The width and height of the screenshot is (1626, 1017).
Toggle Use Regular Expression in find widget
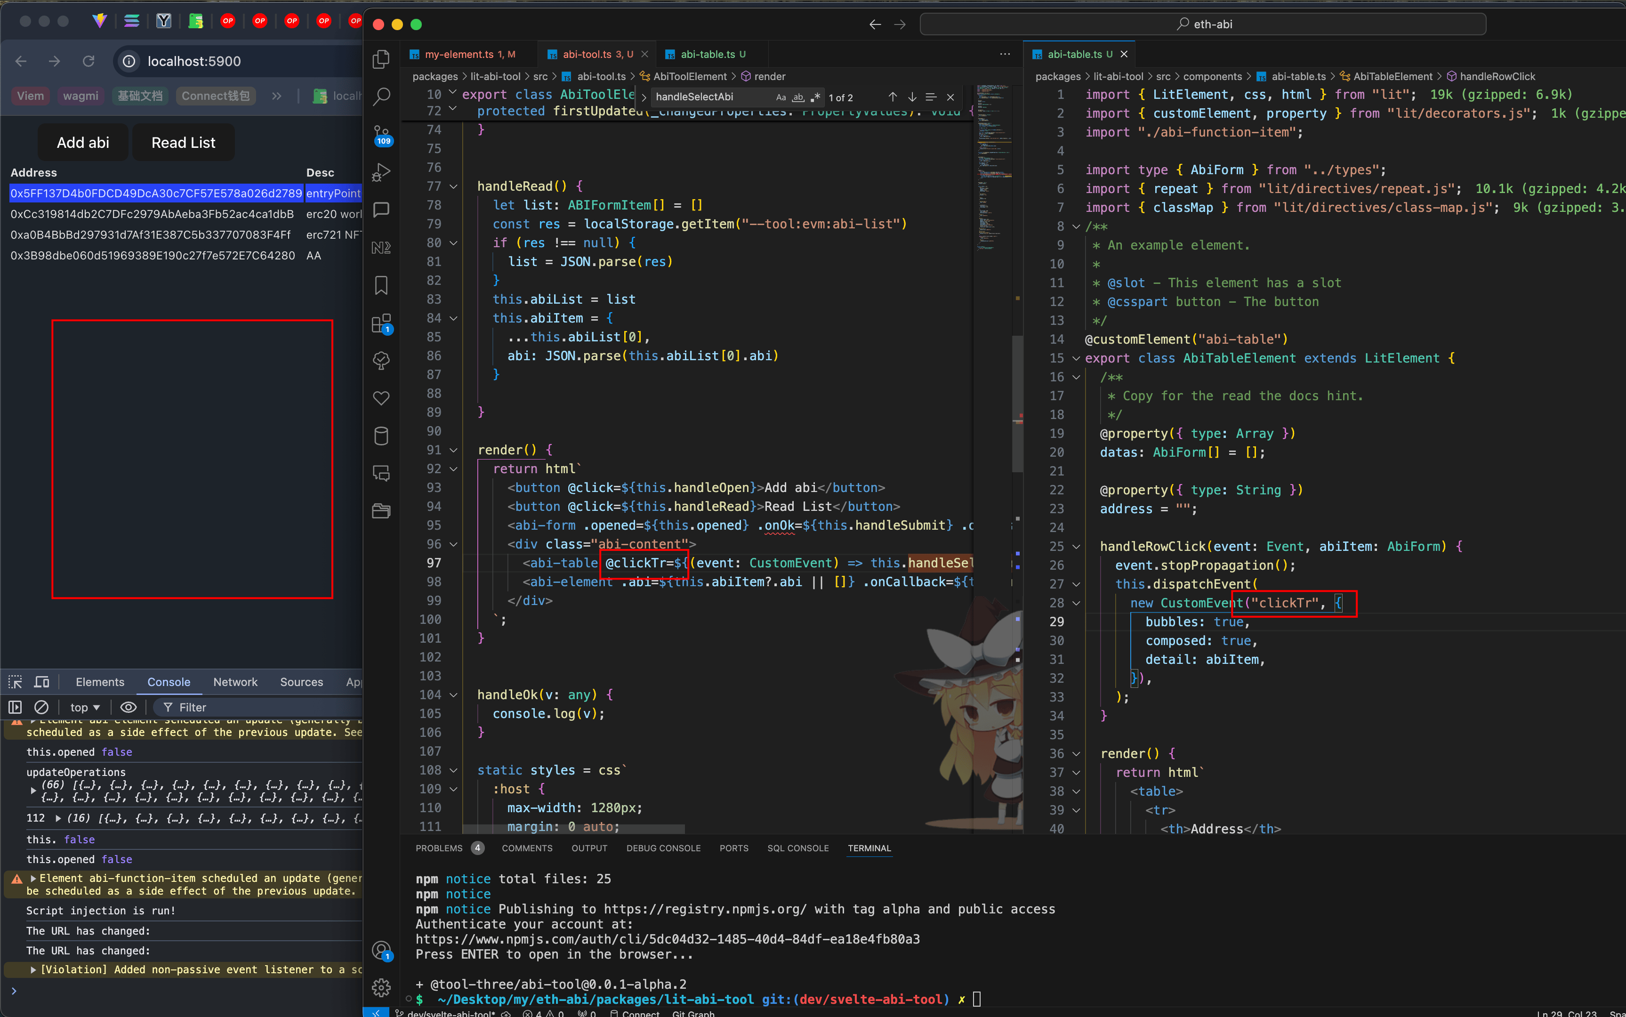pyautogui.click(x=815, y=97)
